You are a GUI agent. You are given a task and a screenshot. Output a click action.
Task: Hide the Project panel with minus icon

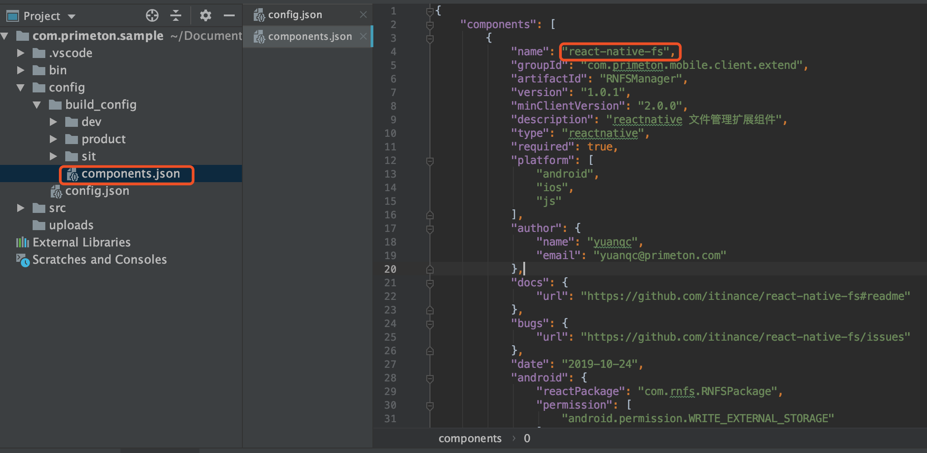[x=229, y=16]
